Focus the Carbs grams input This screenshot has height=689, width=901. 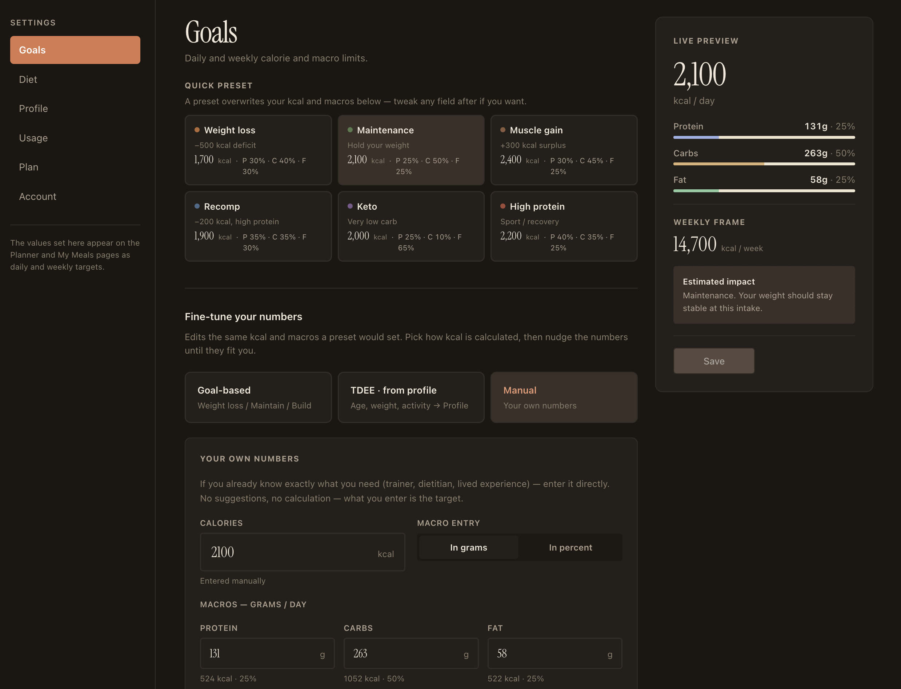[411, 653]
